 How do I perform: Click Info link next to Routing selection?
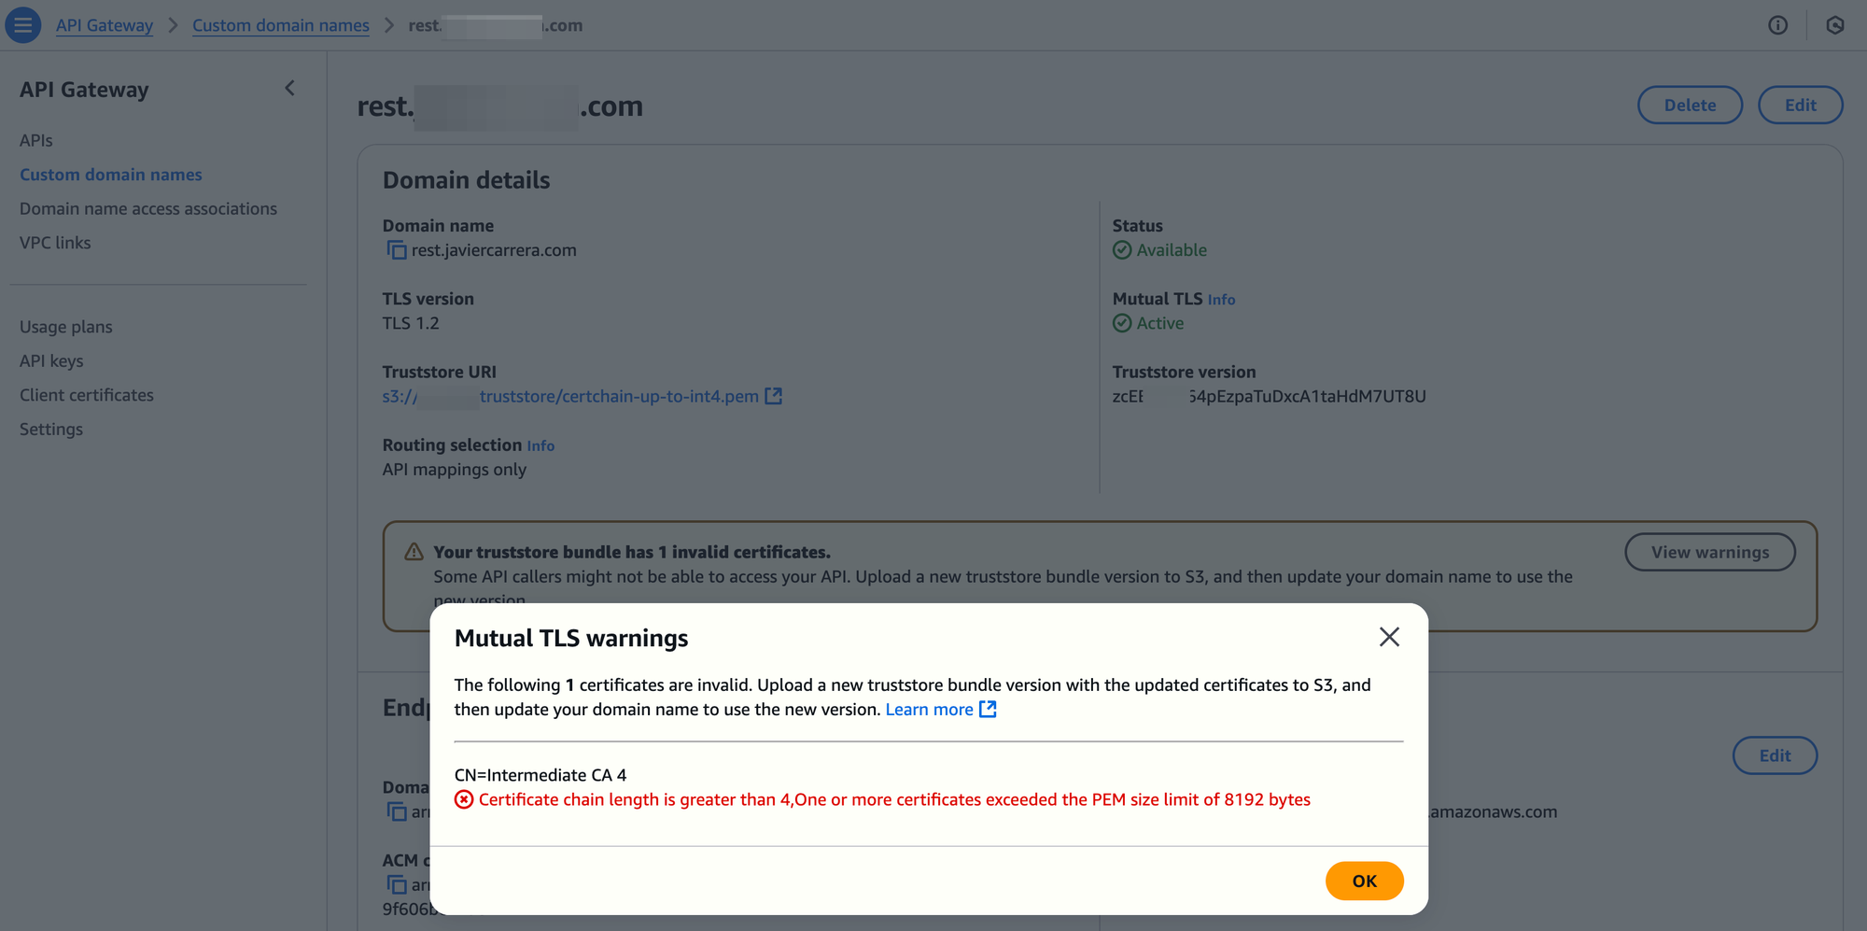tap(540, 446)
